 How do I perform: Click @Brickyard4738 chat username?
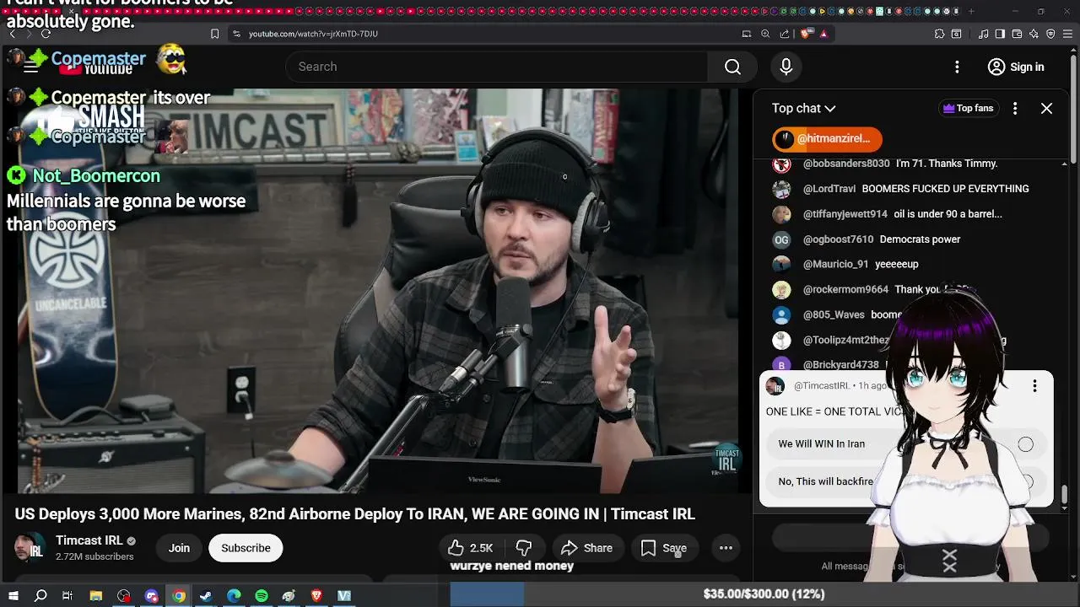[840, 365]
